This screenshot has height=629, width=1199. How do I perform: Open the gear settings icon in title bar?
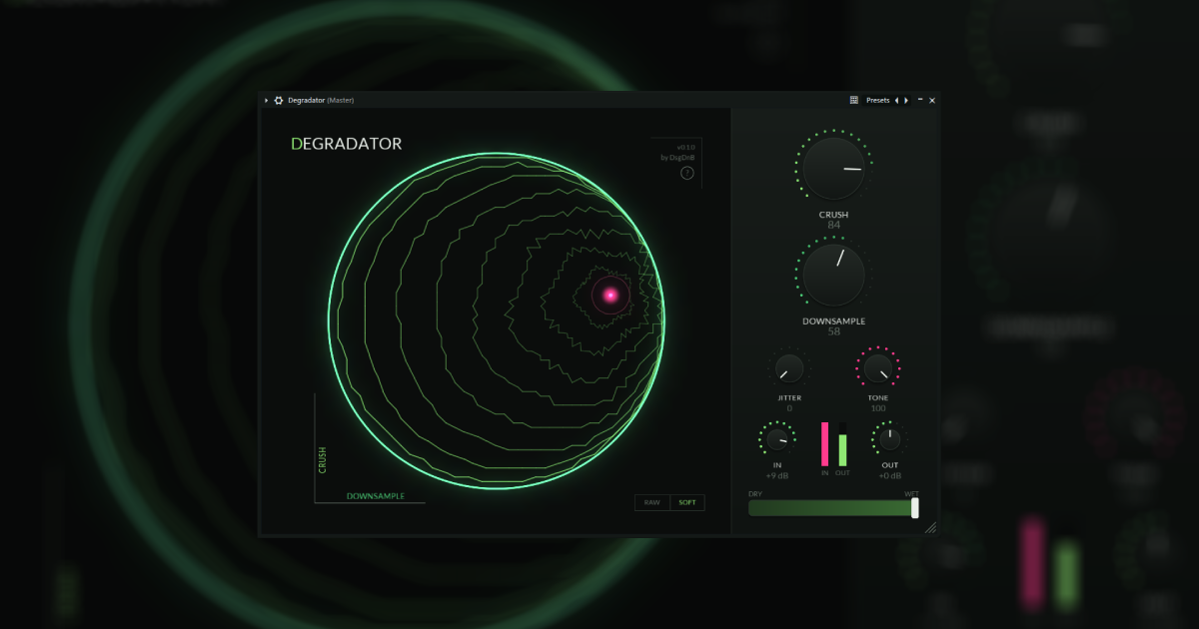click(x=279, y=100)
